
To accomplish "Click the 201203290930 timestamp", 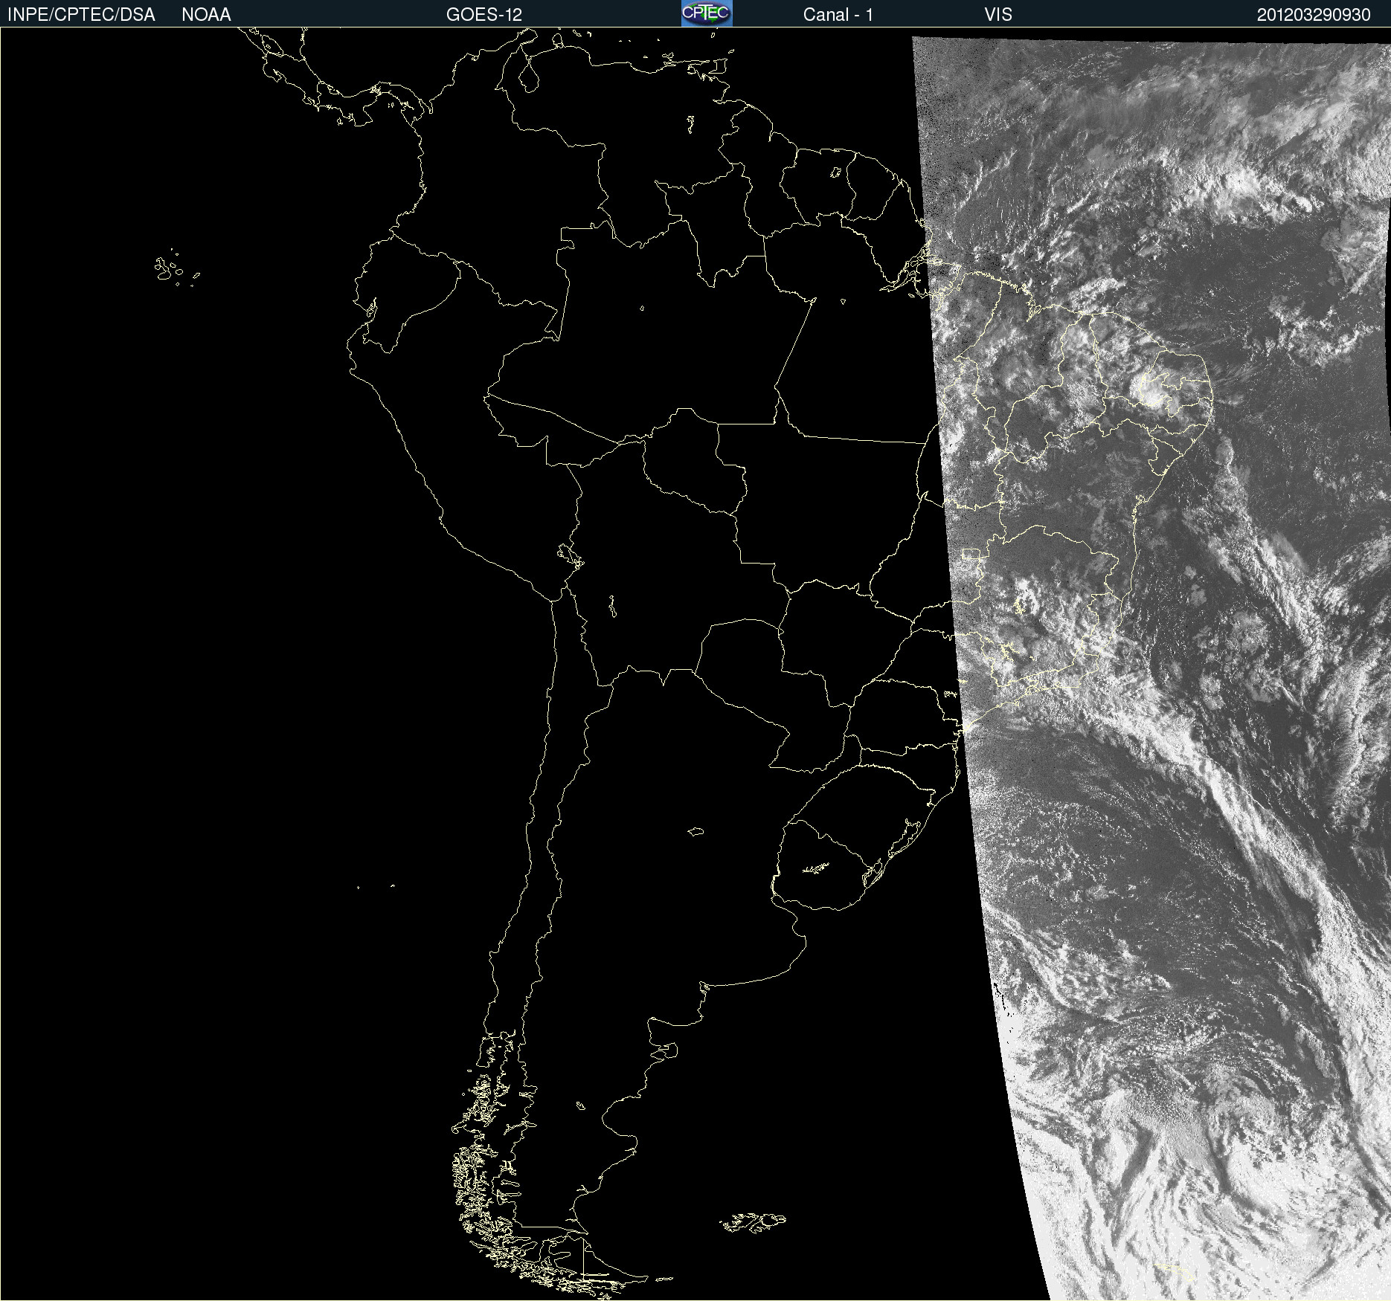I will pos(1314,15).
